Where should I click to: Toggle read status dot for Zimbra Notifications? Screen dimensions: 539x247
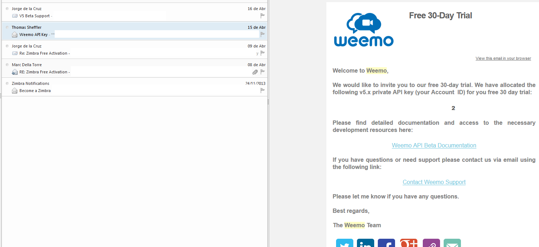(7, 83)
